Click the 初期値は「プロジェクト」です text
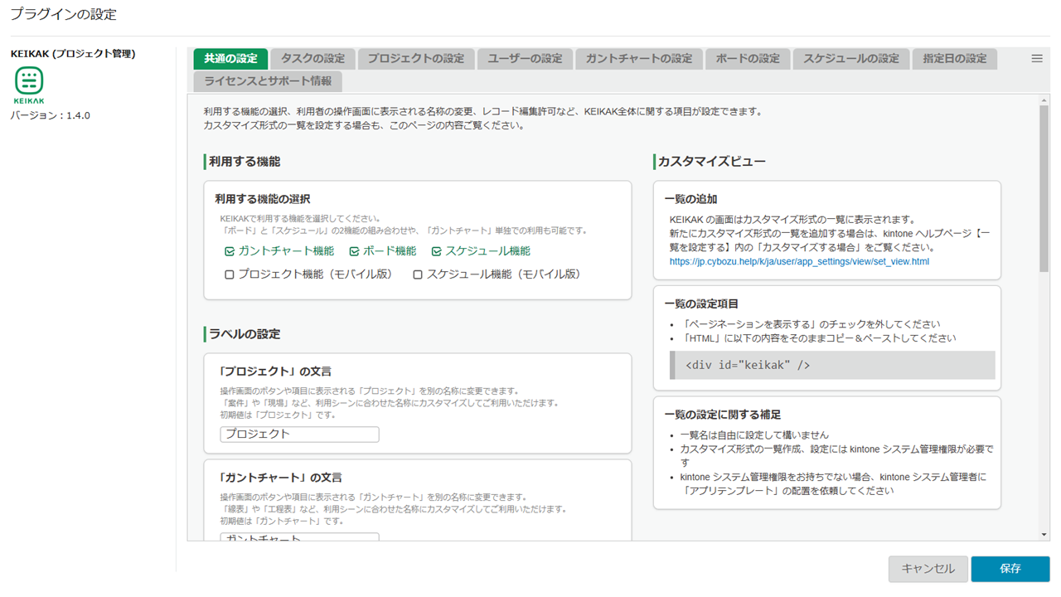The height and width of the screenshot is (597, 1061). point(278,415)
